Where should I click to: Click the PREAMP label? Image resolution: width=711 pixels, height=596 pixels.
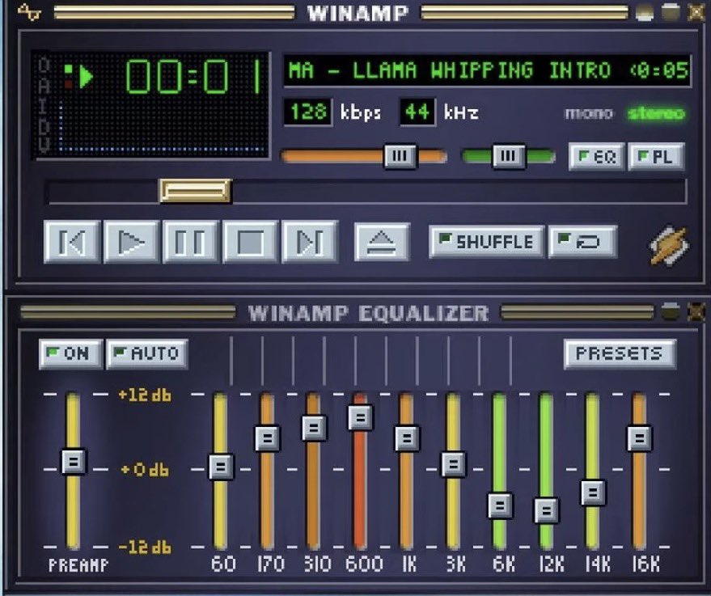(x=78, y=564)
